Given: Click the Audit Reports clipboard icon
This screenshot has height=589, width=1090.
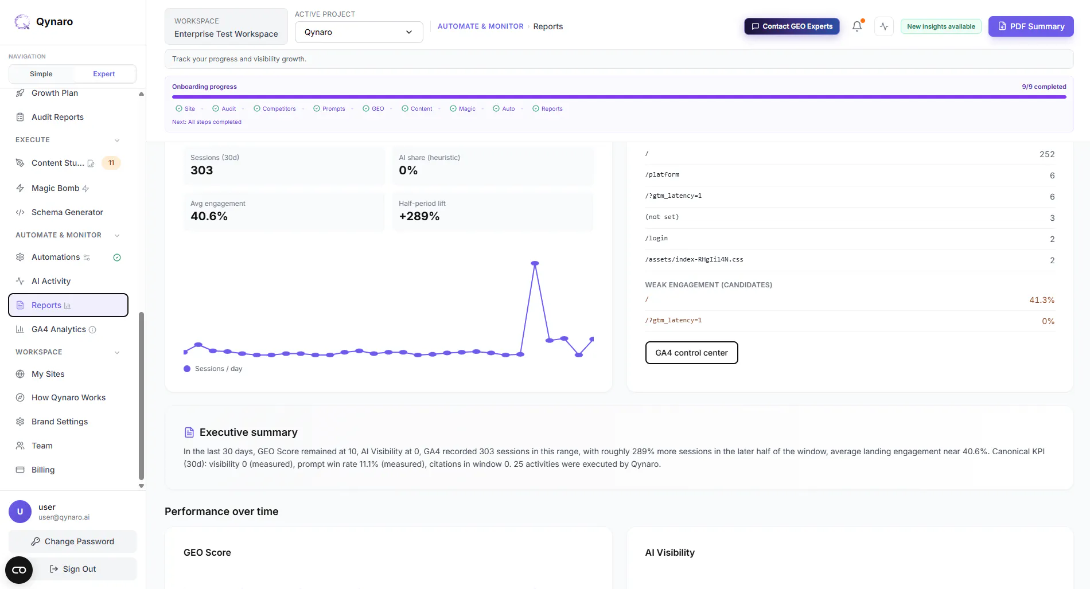Looking at the screenshot, I should [20, 117].
